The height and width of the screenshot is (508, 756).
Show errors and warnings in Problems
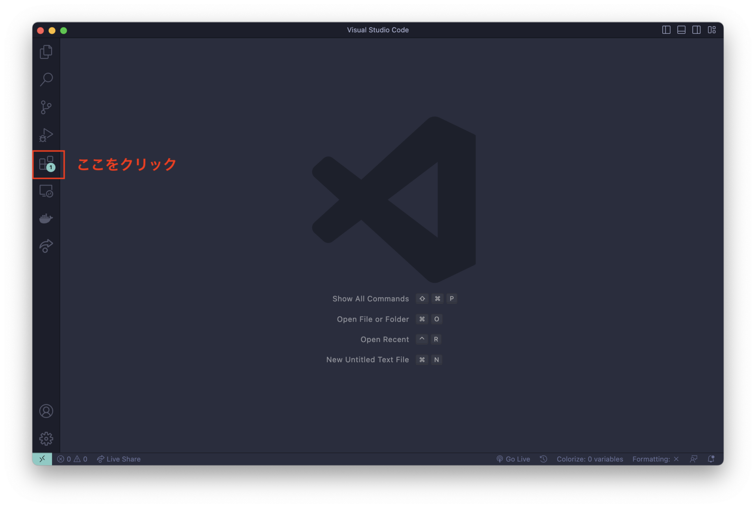click(72, 459)
